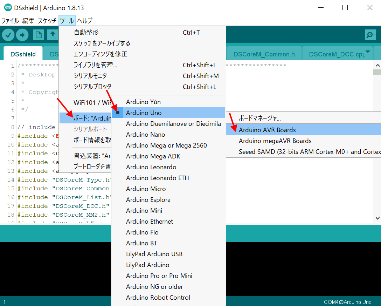Open ボードマネージャ...
381x306 pixels.
pos(304,118)
